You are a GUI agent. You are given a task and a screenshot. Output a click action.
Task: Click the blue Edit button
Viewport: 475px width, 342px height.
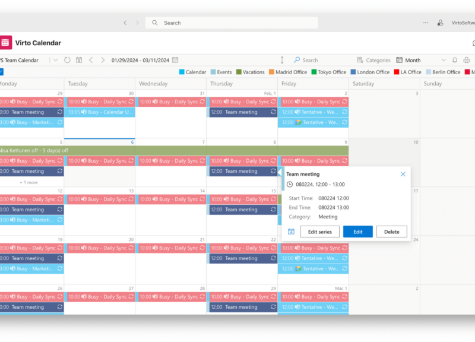tap(358, 232)
